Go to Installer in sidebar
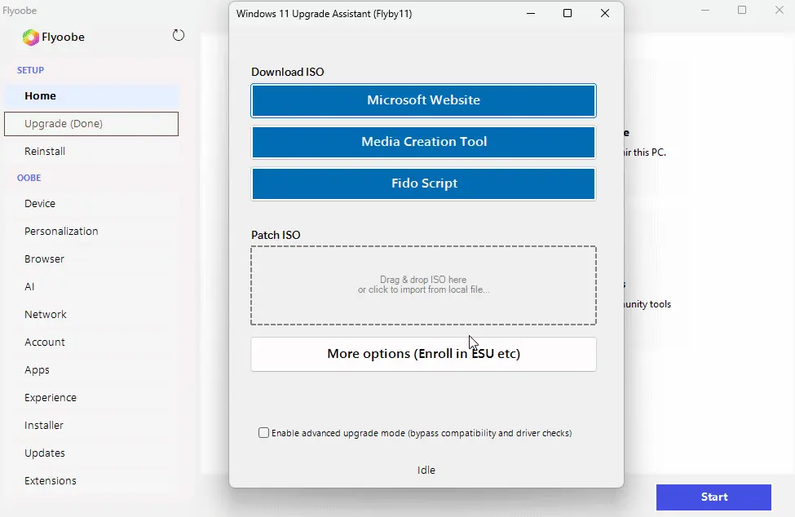Viewport: 795px width, 517px height. click(91, 425)
